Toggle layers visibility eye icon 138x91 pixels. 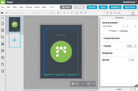point(131,89)
